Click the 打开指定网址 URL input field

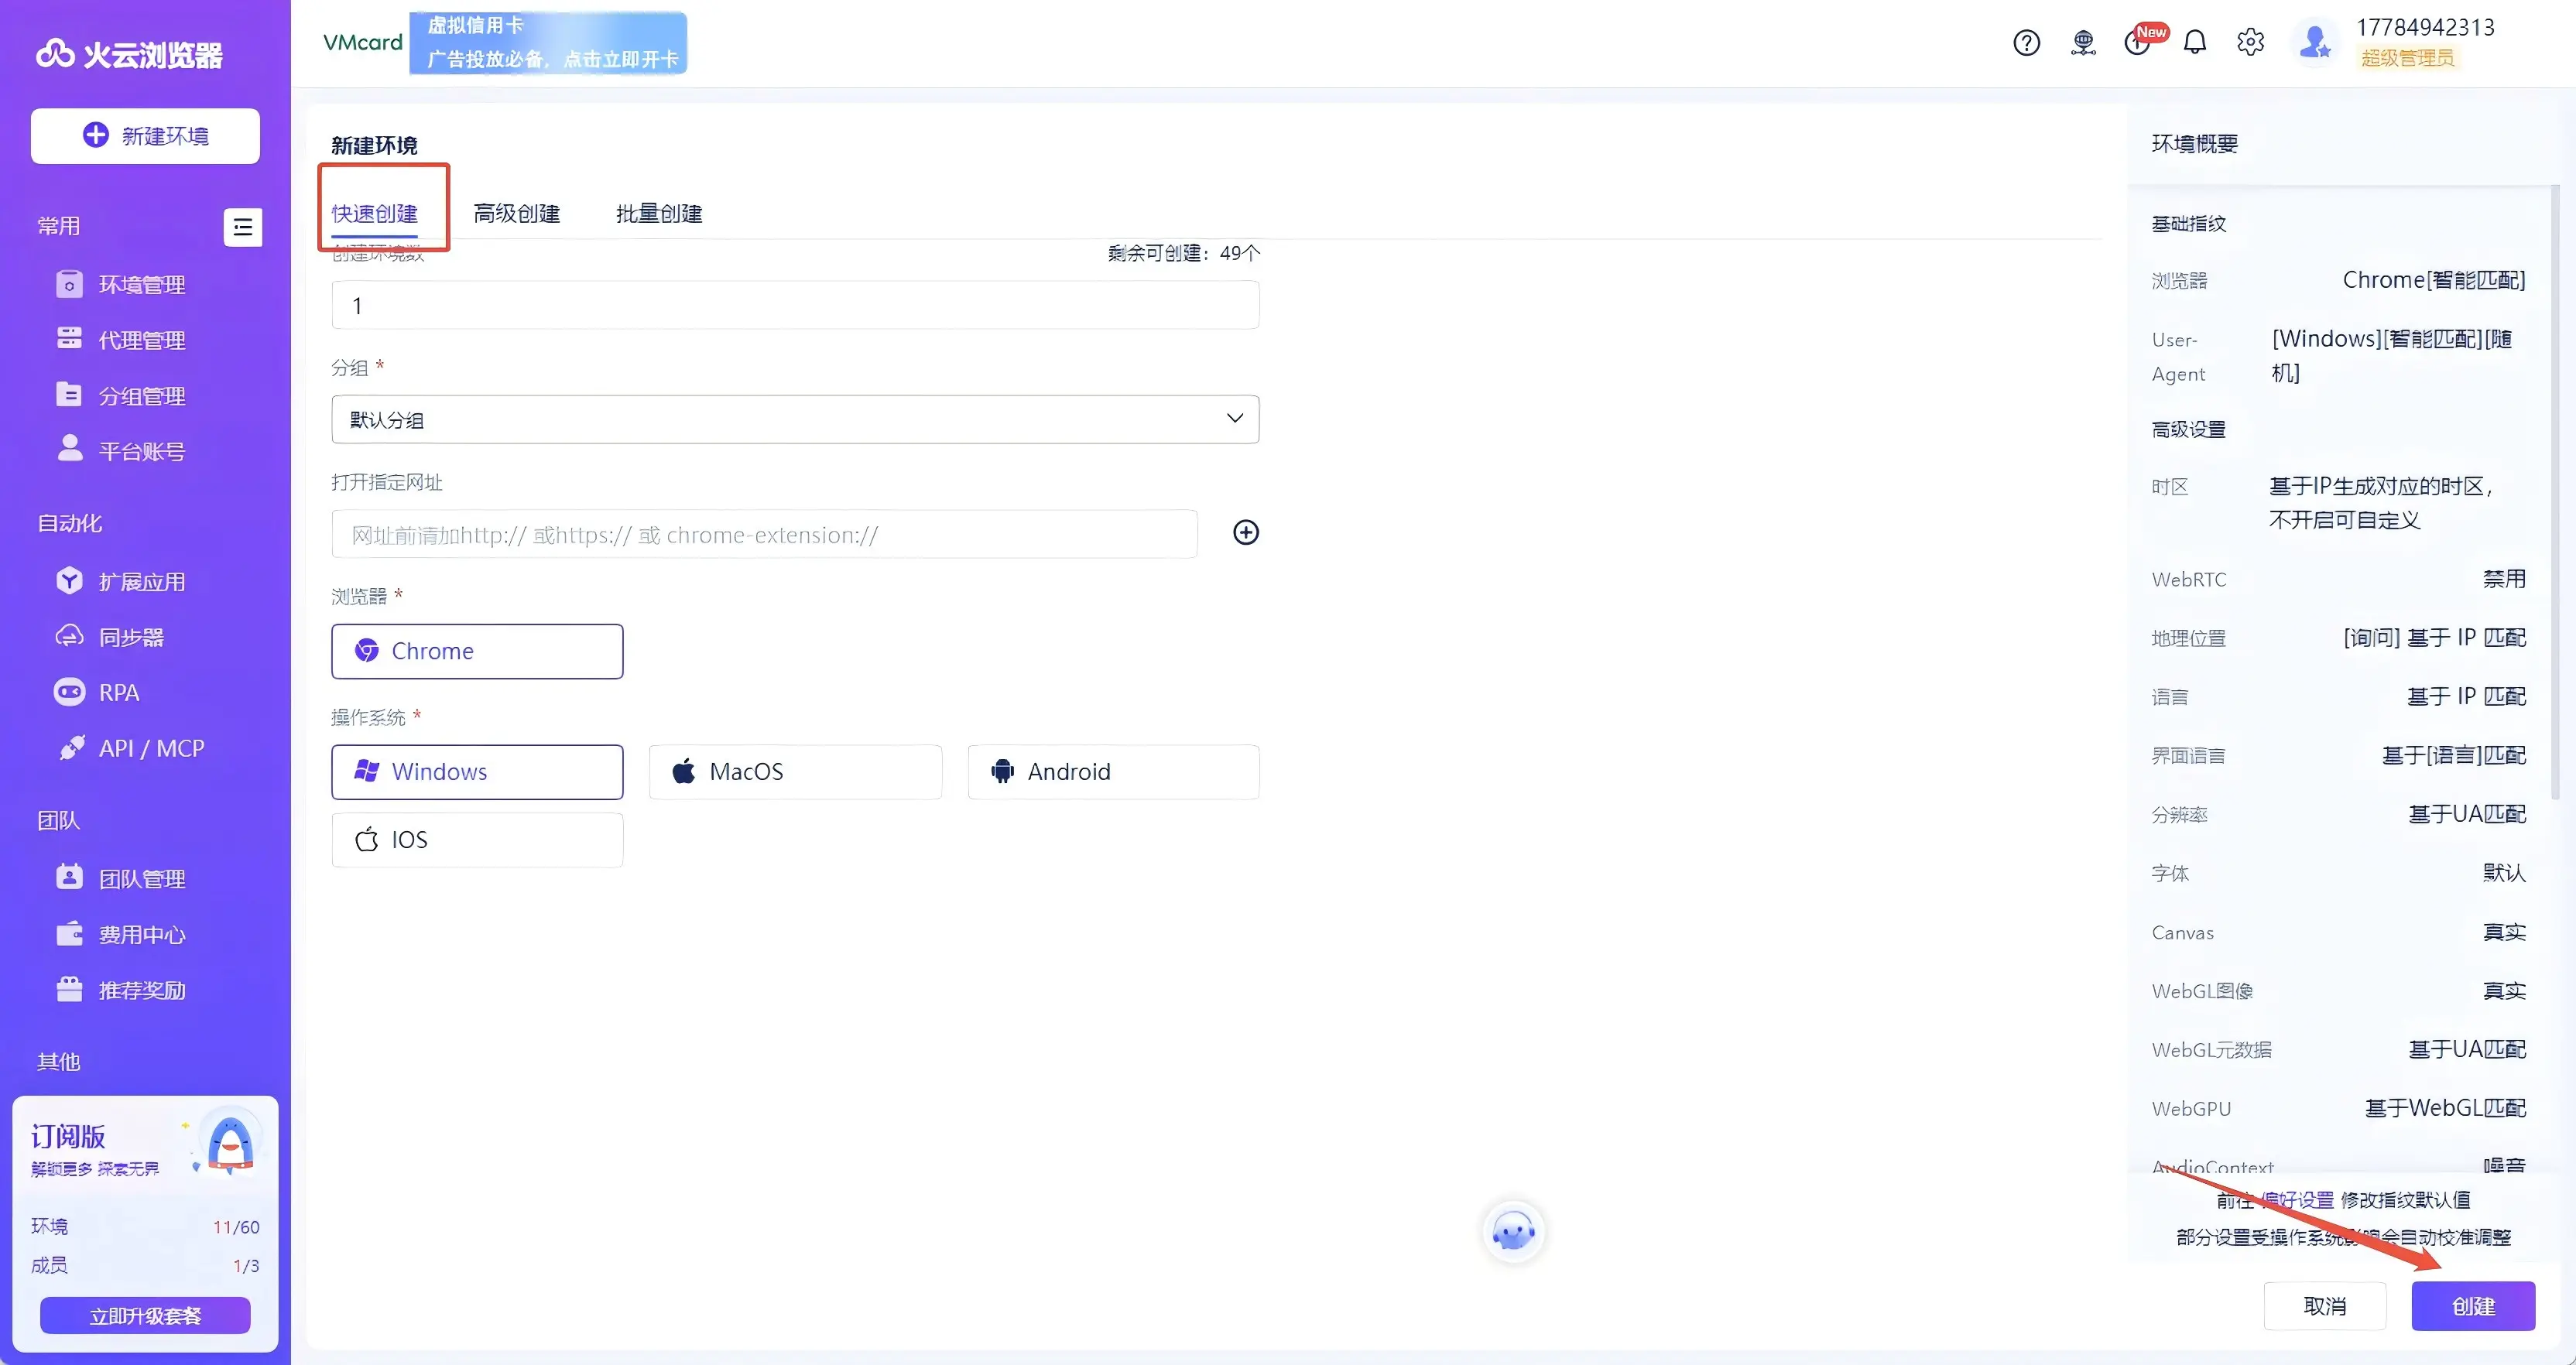(x=764, y=534)
